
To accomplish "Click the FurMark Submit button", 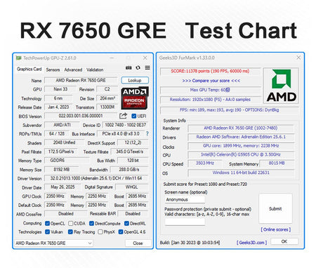I will (x=275, y=208).
